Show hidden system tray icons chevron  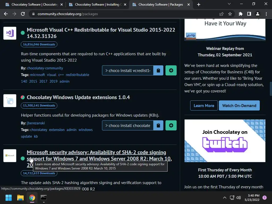point(225,198)
